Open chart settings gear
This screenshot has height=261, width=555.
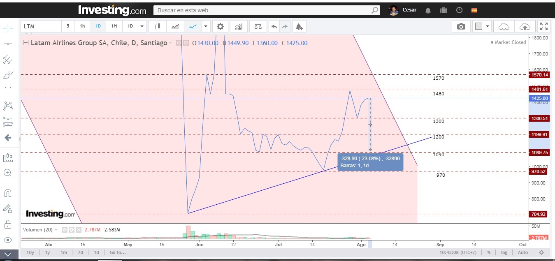pos(220,26)
